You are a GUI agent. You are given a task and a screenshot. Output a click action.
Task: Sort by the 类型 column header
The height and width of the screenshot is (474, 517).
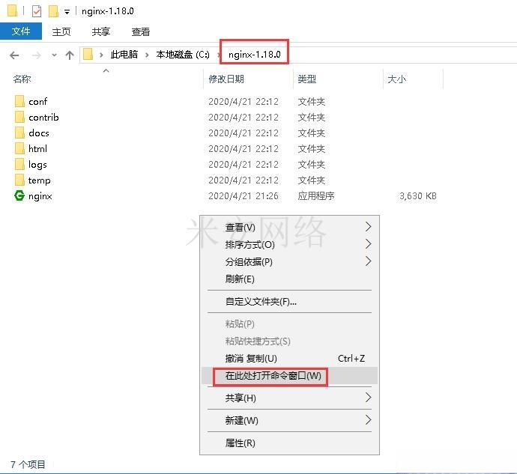[306, 79]
